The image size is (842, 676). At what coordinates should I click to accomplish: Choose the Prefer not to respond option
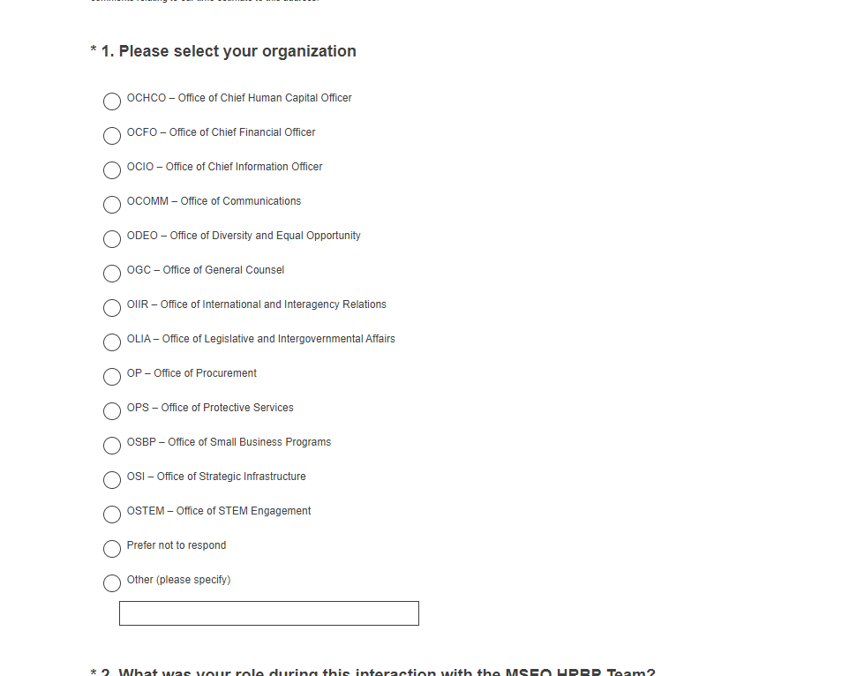point(112,549)
